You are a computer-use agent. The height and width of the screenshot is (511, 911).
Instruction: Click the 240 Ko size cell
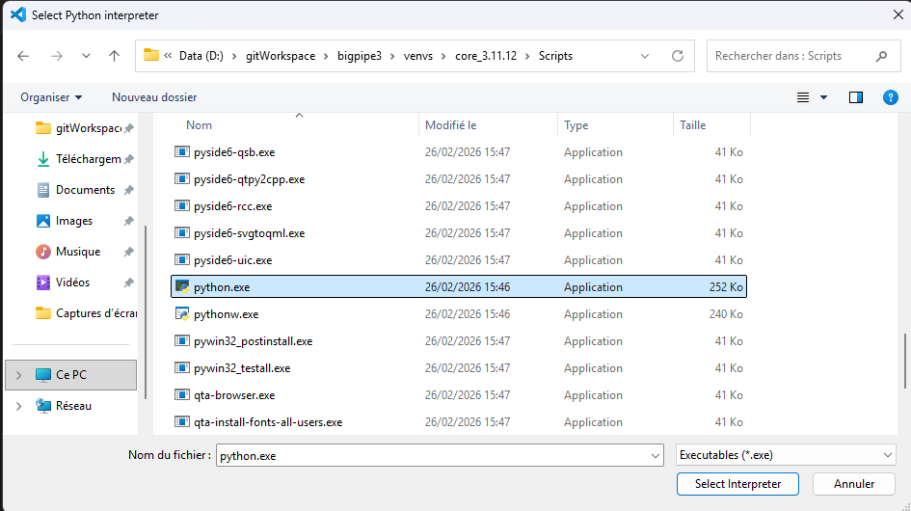point(726,314)
